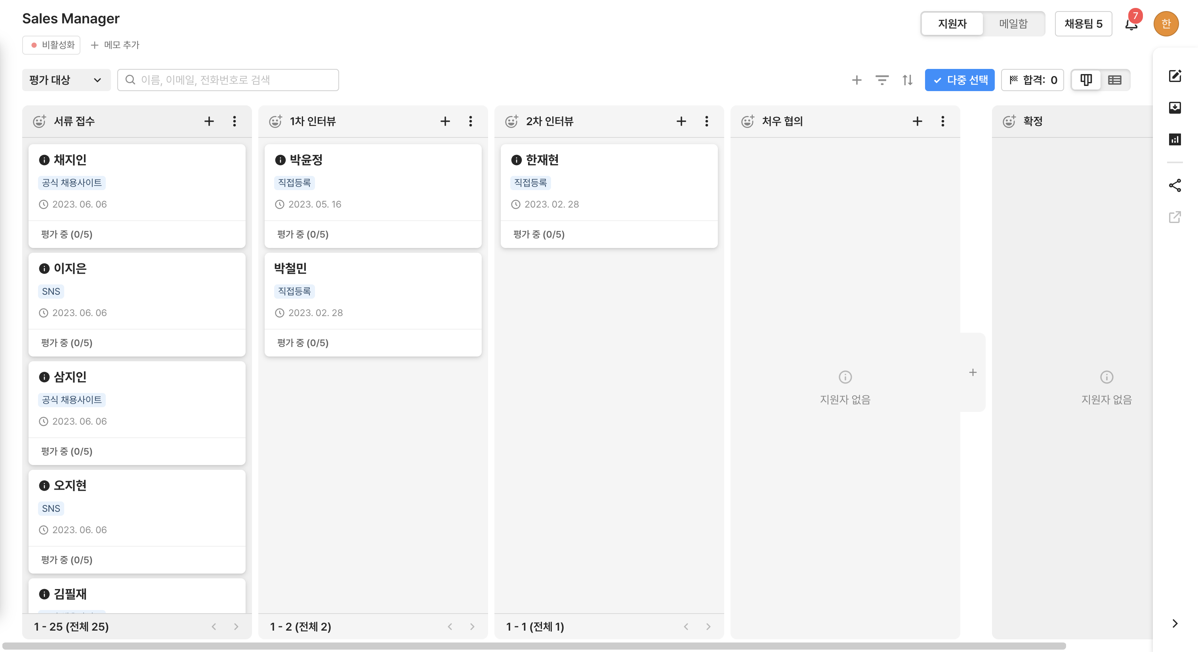Go to next page in 2차 인터뷰 column
Image resolution: width=1198 pixels, height=652 pixels.
[708, 627]
